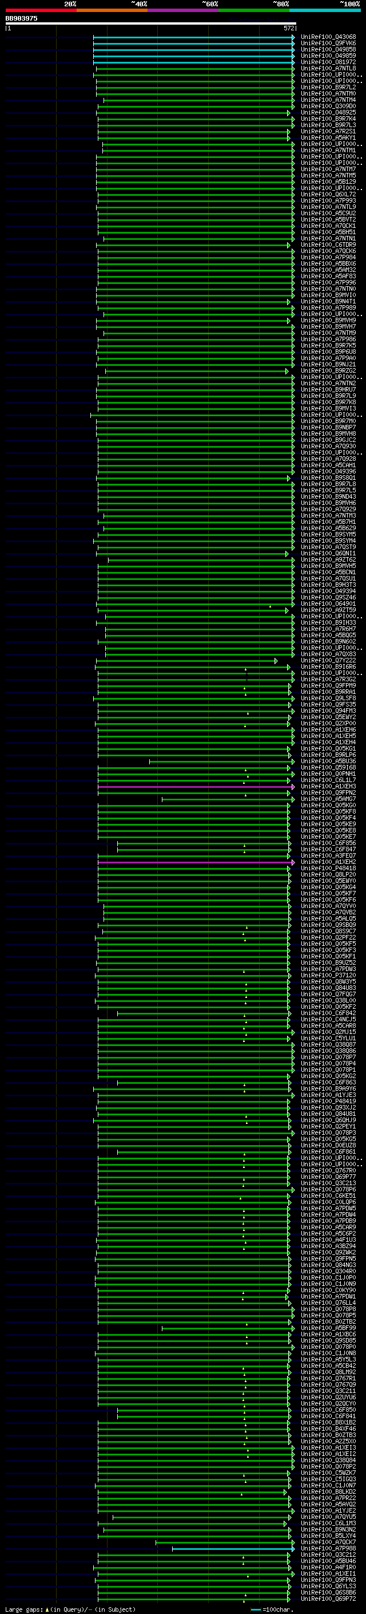Click label UniRef100_Q9FPM9
This screenshot has height=1614, width=366.
328,685
